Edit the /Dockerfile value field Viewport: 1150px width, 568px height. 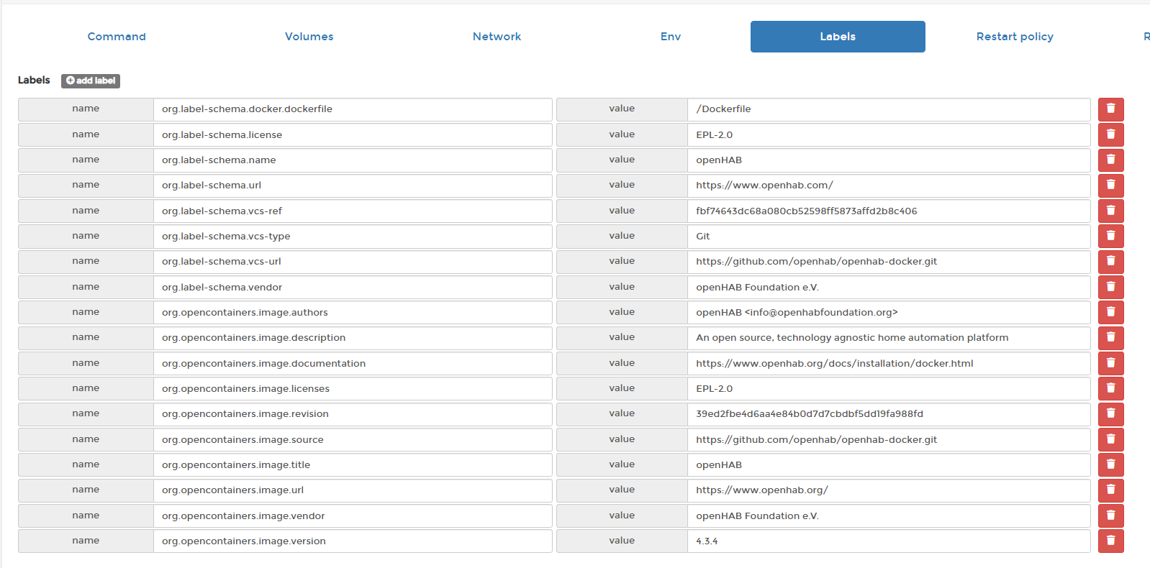889,109
